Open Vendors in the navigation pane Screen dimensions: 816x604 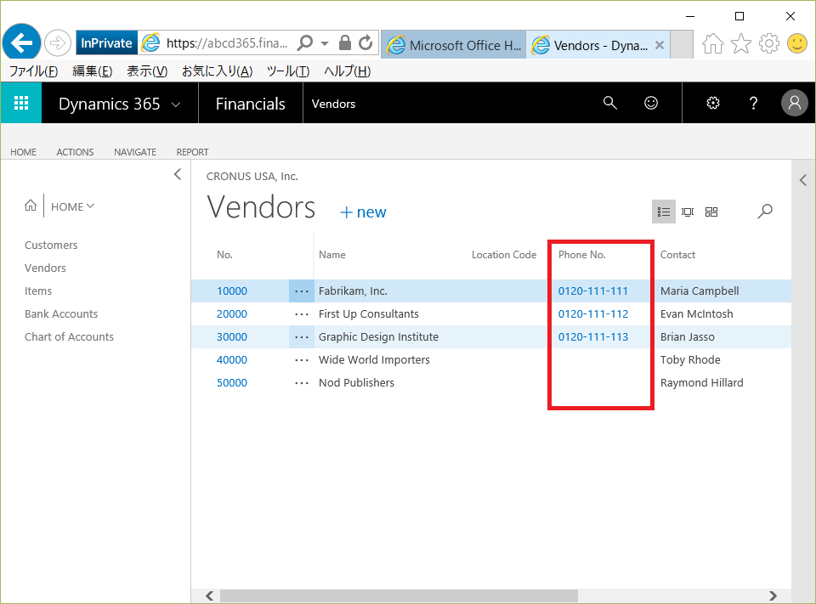pyautogui.click(x=45, y=268)
